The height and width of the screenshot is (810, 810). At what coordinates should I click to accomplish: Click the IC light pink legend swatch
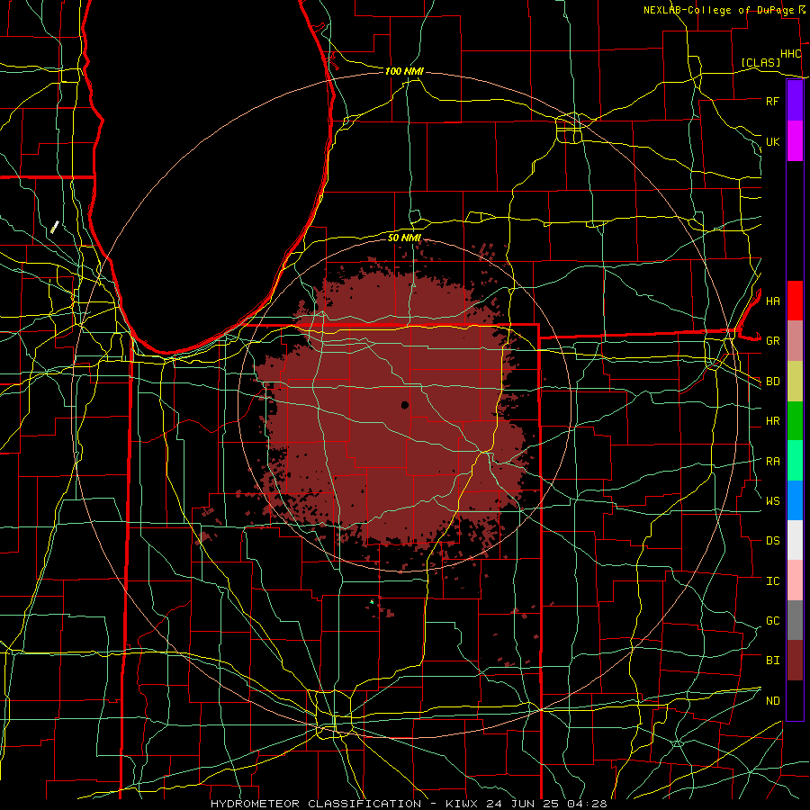coord(795,580)
